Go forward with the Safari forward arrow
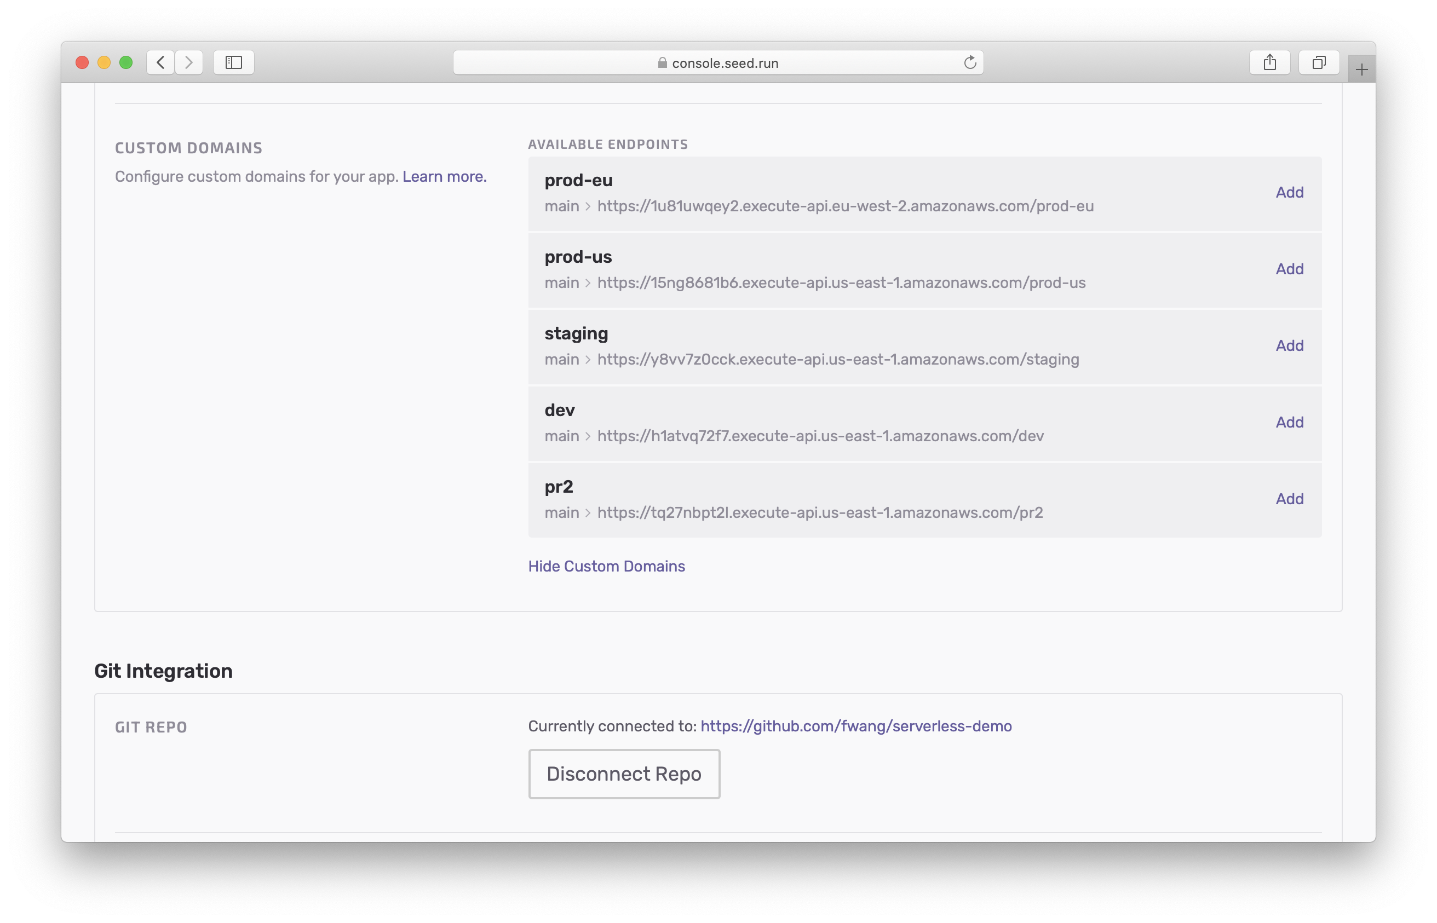1437x923 pixels. point(189,62)
